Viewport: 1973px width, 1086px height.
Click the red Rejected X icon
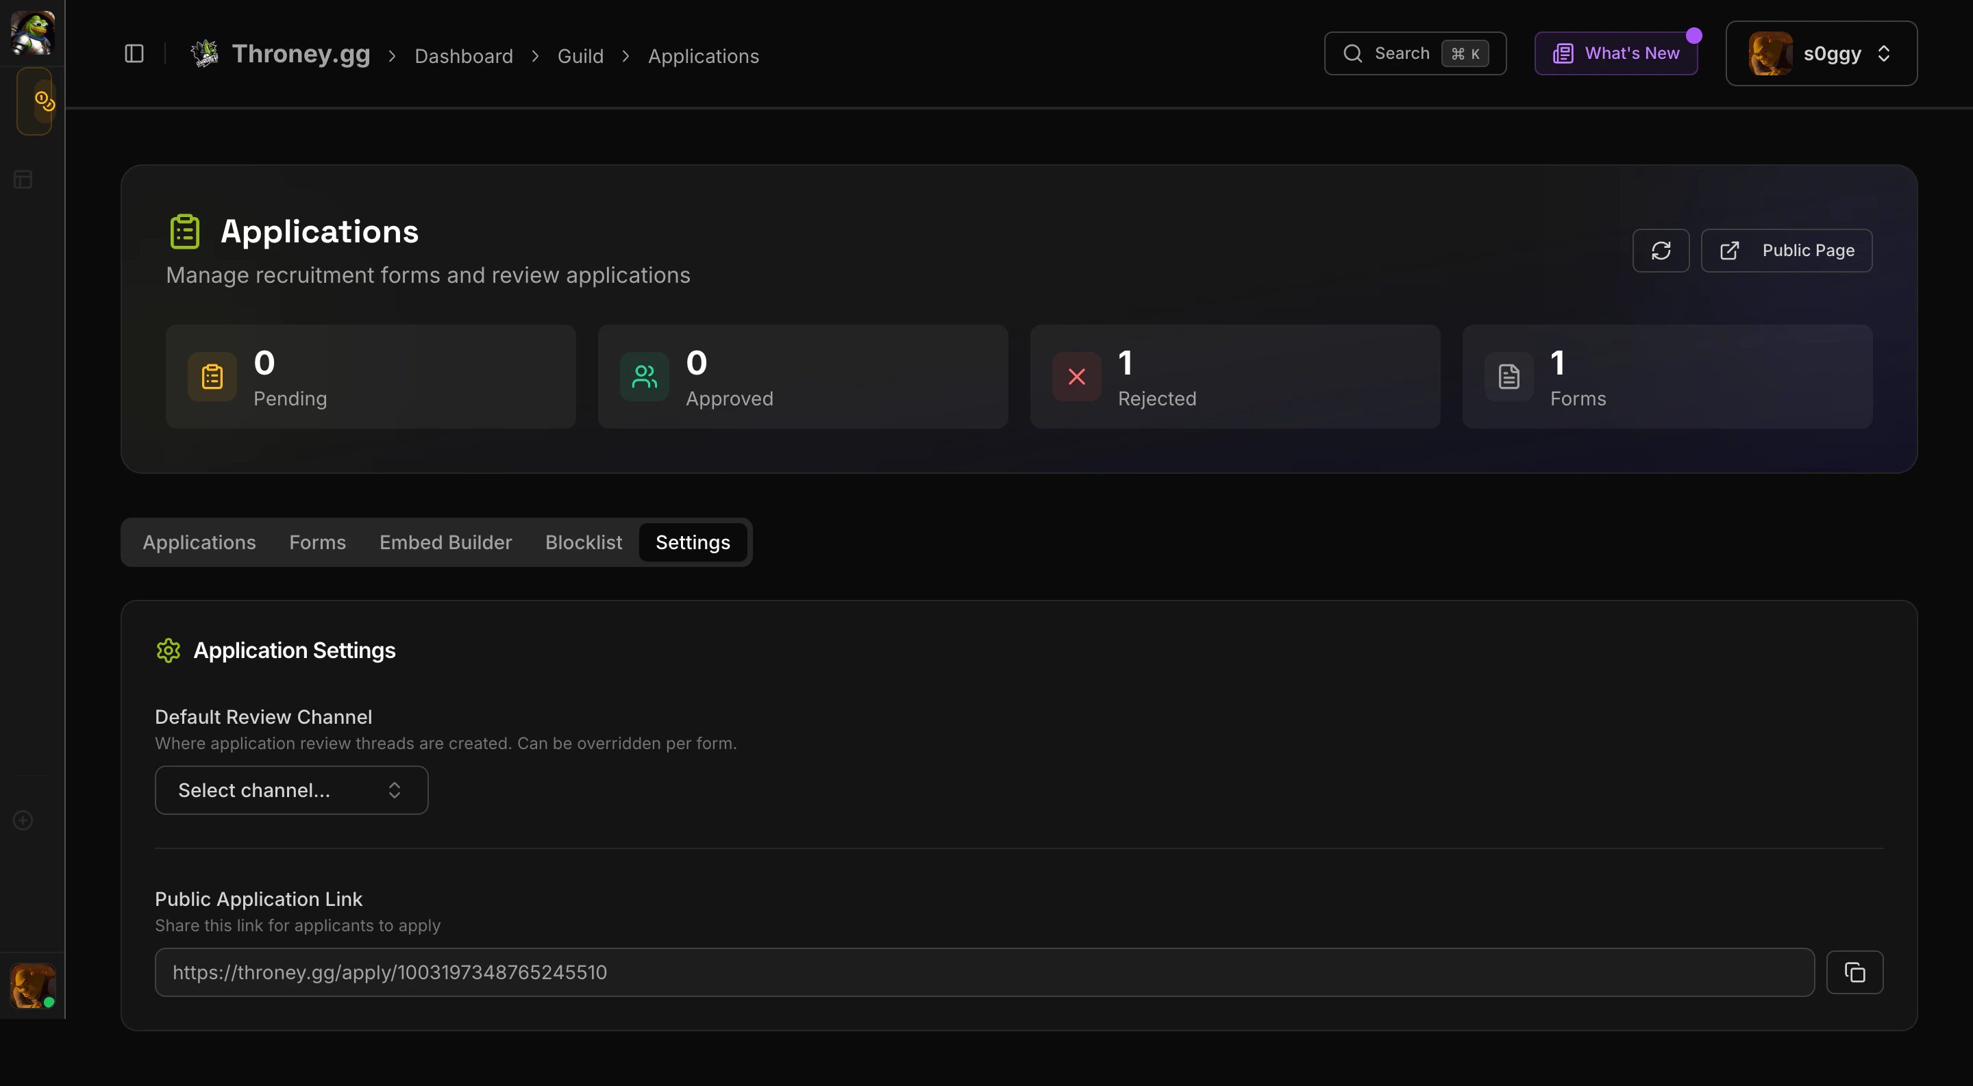[x=1076, y=377]
